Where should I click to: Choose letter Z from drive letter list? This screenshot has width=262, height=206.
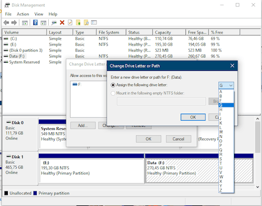coord(226,190)
